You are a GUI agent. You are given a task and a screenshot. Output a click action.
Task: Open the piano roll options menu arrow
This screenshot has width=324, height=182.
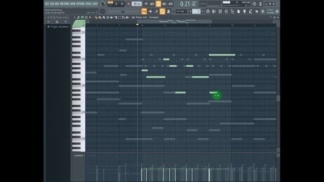[74, 18]
